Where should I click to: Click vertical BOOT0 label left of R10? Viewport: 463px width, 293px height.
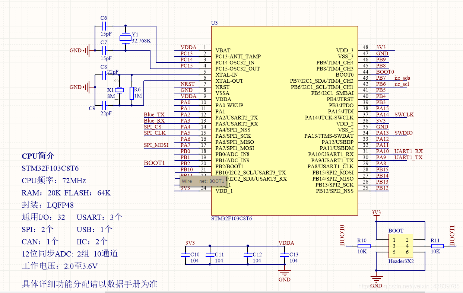coord(343,236)
